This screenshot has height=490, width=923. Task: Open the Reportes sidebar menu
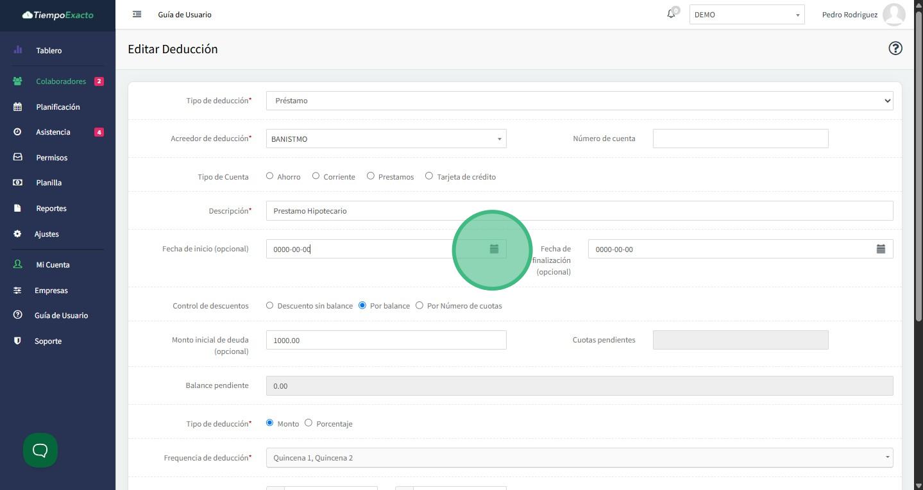pyautogui.click(x=51, y=208)
